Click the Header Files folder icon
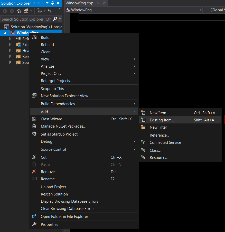The width and height of the screenshot is (225, 232). point(18,51)
